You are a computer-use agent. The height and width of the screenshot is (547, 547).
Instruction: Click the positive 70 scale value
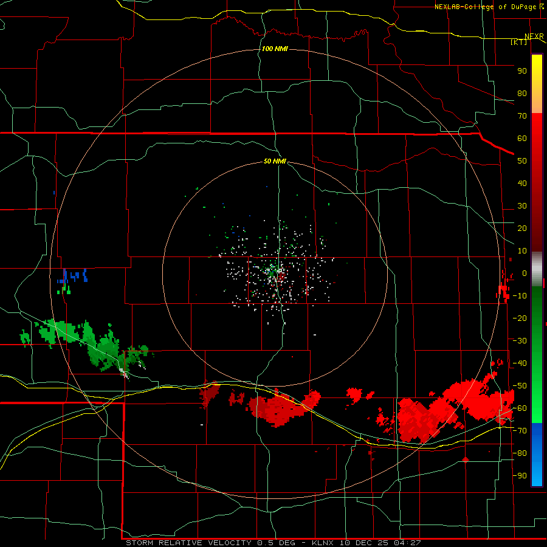[522, 116]
